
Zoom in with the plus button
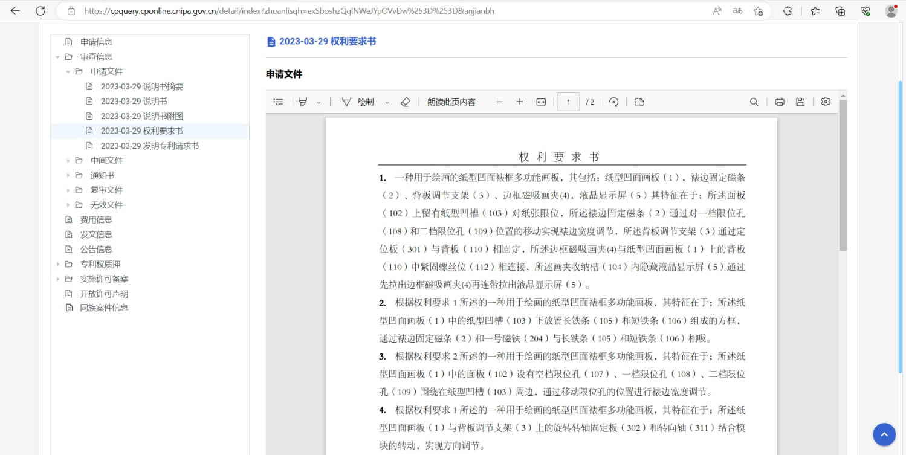[519, 102]
